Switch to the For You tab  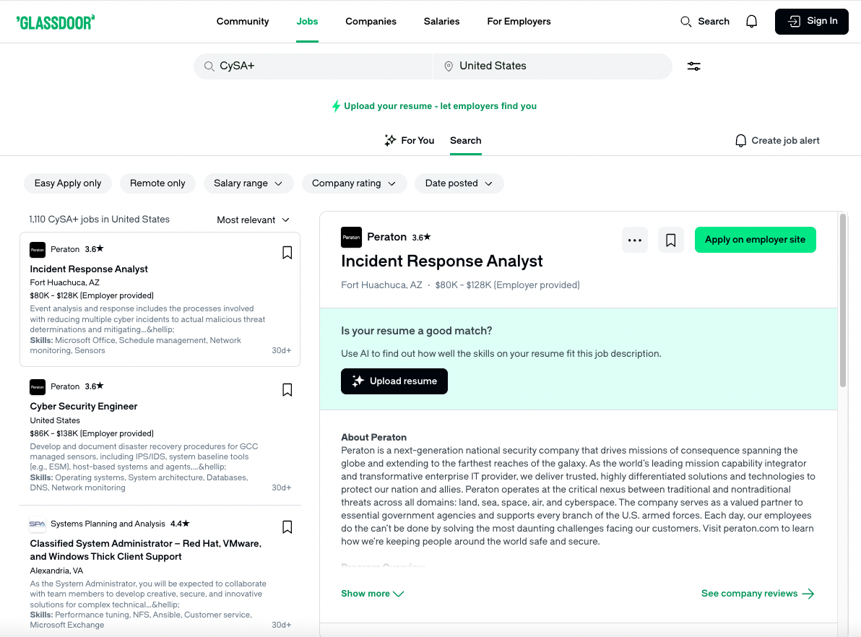(x=410, y=141)
